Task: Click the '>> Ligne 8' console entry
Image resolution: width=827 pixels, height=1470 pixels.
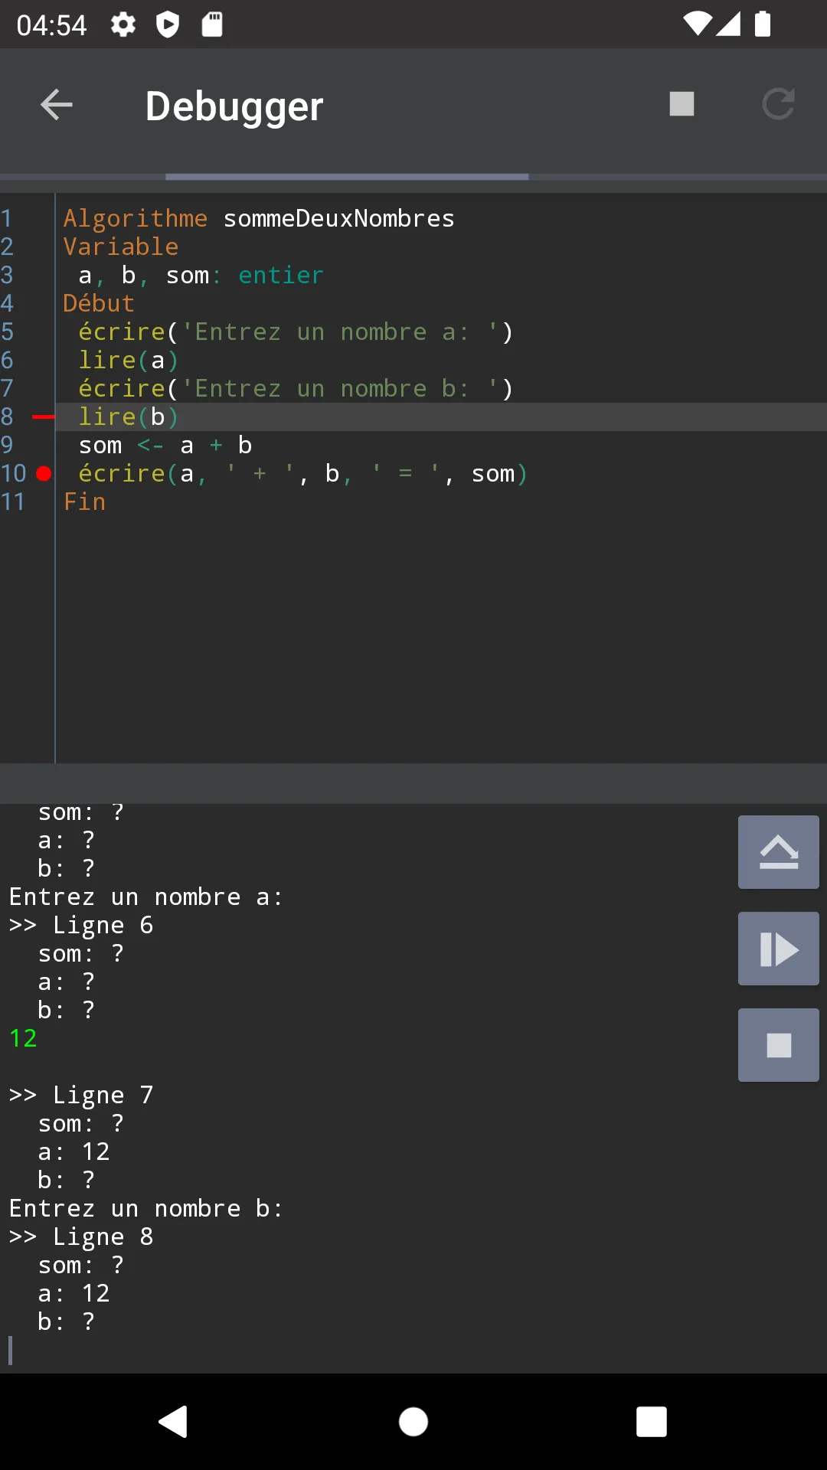Action: click(81, 1237)
